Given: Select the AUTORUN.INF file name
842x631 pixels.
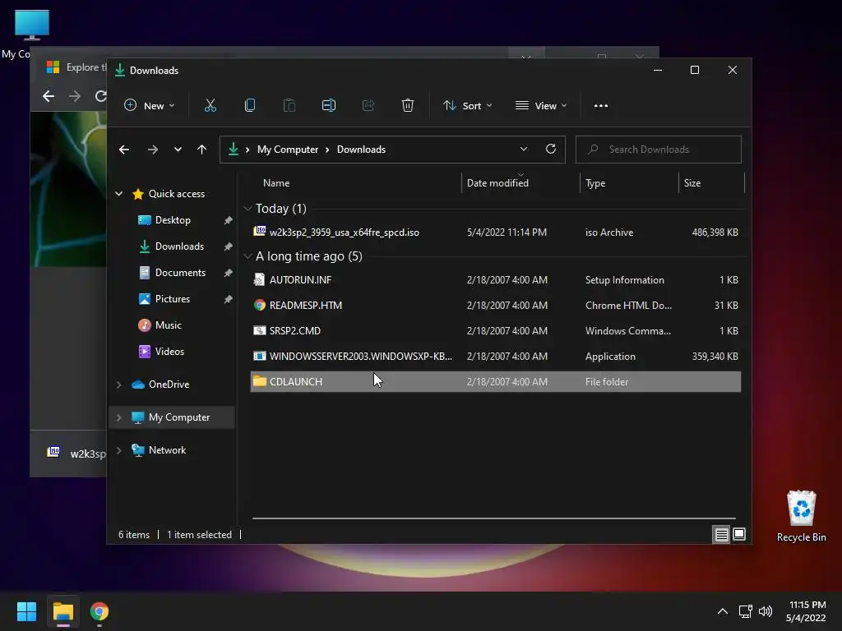Looking at the screenshot, I should (x=300, y=280).
